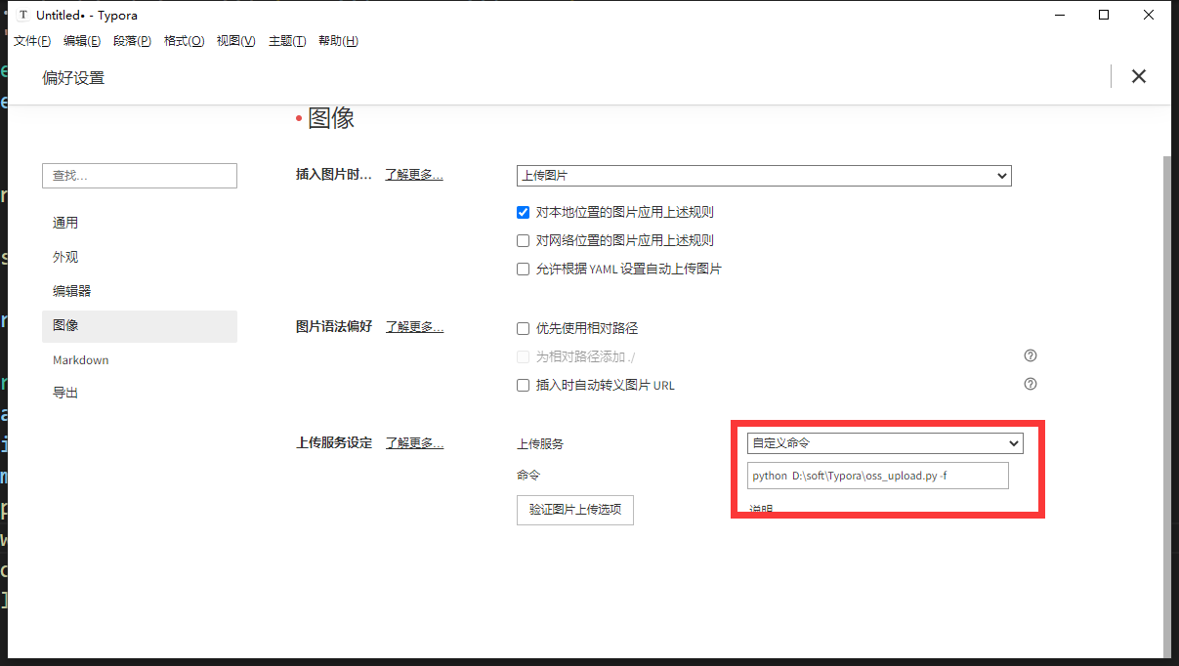Open the 格式(O) menu

[x=184, y=41]
